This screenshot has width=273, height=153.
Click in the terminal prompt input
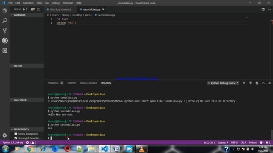(51, 138)
